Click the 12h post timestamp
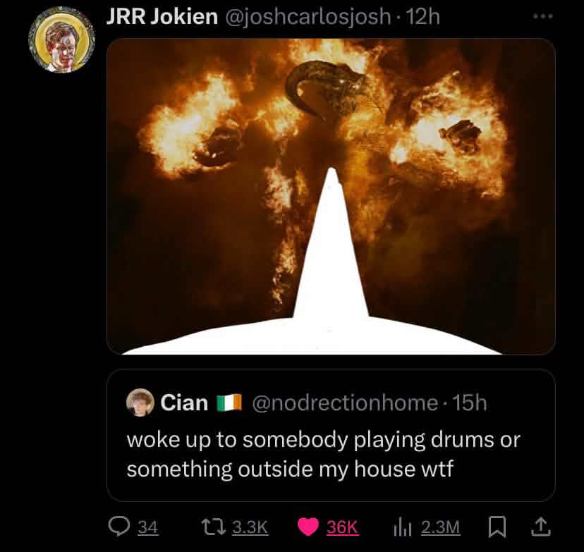The height and width of the screenshot is (552, 584). click(x=424, y=17)
